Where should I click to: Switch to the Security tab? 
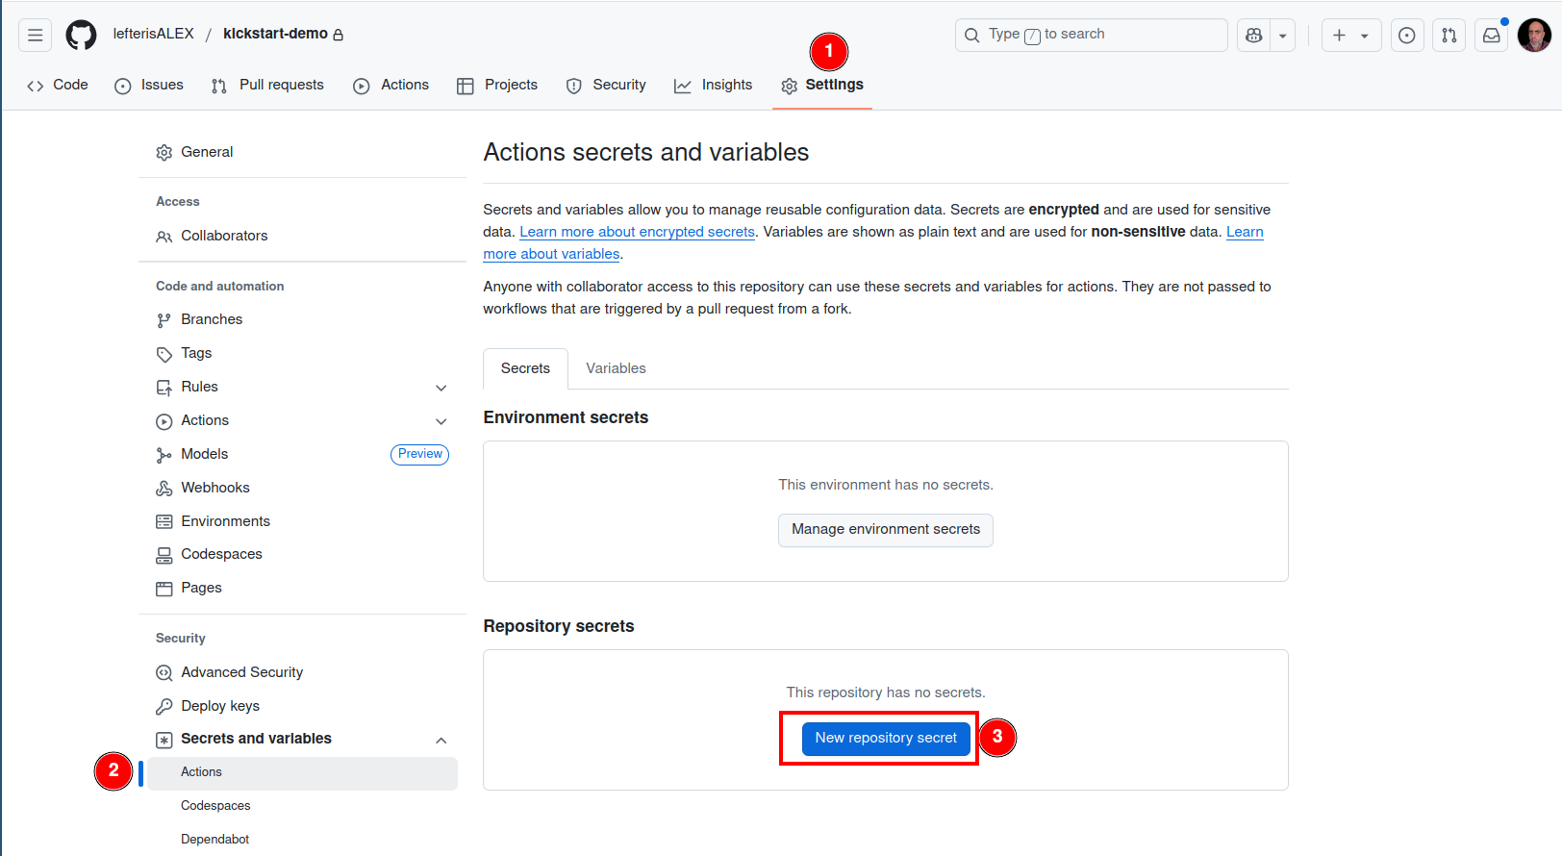(x=606, y=85)
